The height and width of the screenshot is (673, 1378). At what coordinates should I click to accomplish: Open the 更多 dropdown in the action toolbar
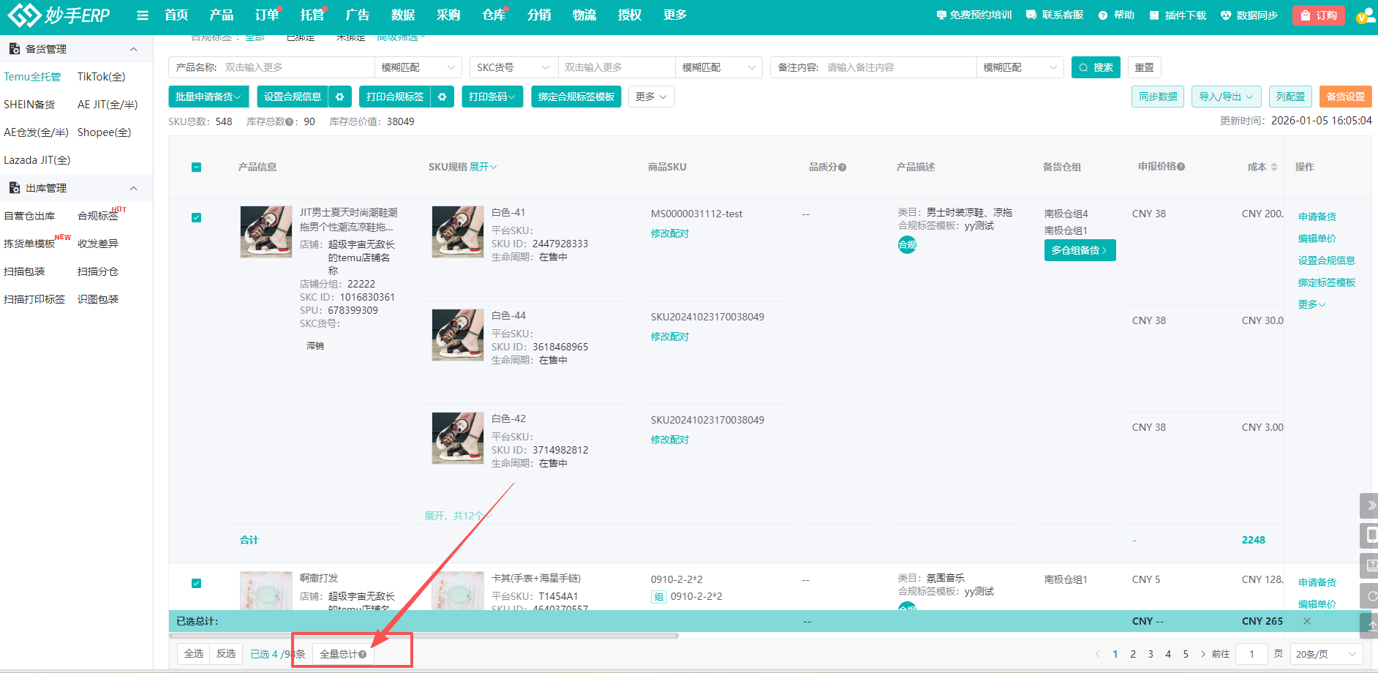[651, 97]
